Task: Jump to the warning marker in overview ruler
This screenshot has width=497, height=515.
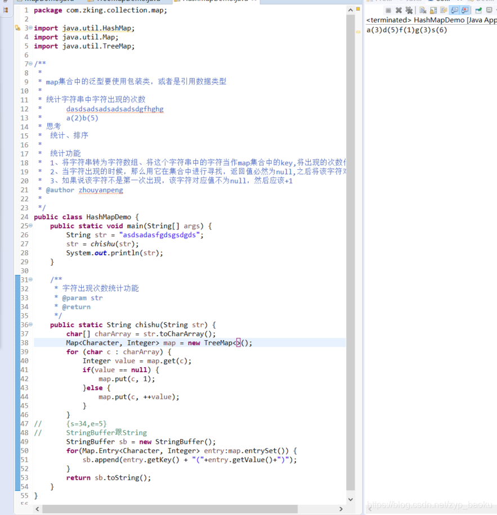Action: tap(359, 32)
